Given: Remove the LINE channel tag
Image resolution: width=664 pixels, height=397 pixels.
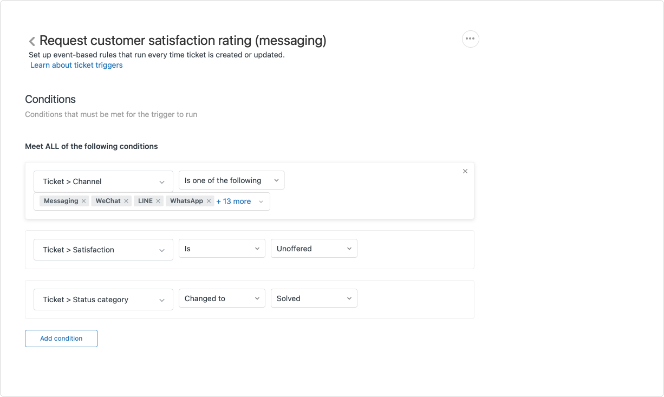Looking at the screenshot, I should tap(158, 201).
